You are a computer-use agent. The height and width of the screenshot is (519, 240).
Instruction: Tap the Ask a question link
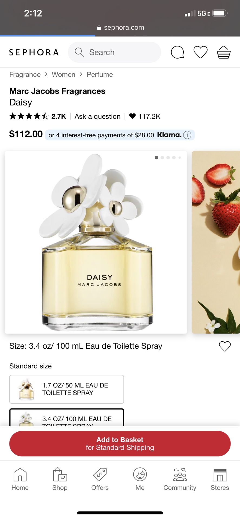point(97,117)
